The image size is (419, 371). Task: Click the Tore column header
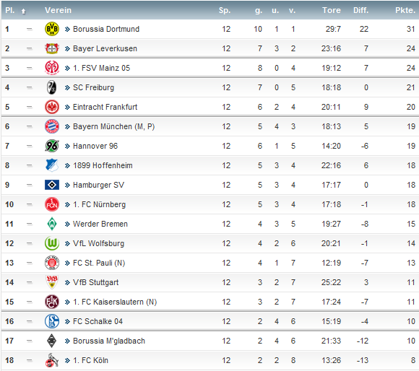click(332, 10)
